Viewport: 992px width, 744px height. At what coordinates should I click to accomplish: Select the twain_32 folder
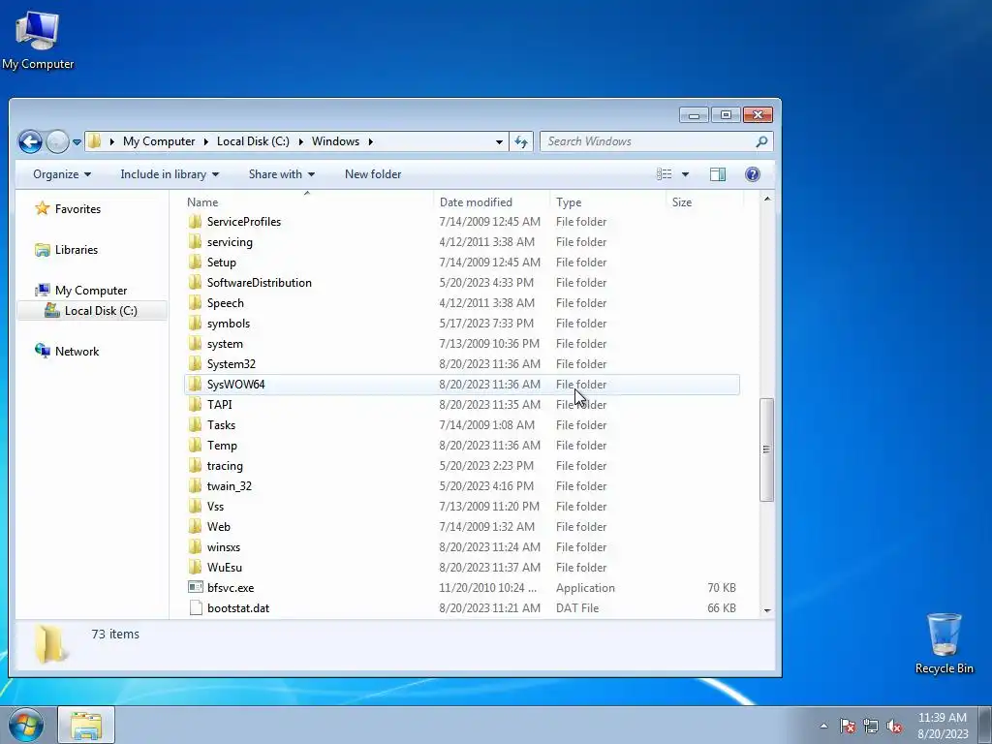pos(229,486)
